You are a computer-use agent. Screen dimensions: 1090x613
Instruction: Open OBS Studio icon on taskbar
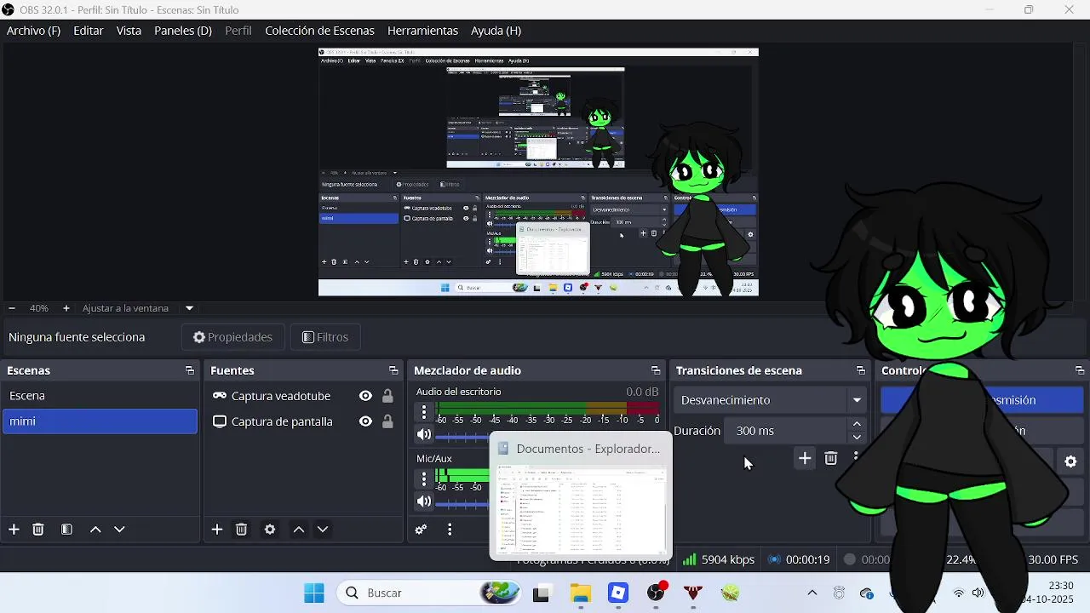point(656,593)
